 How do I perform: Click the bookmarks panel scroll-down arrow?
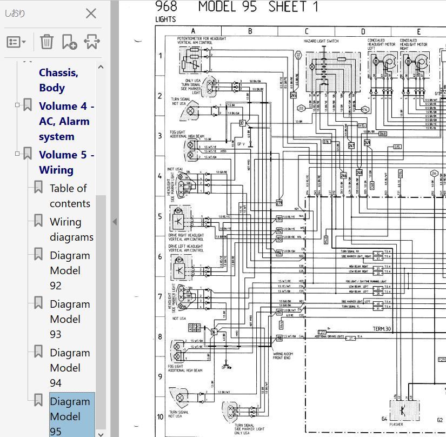101,434
